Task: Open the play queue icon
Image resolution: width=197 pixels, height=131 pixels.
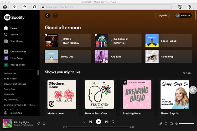Action: pyautogui.click(x=166, y=123)
